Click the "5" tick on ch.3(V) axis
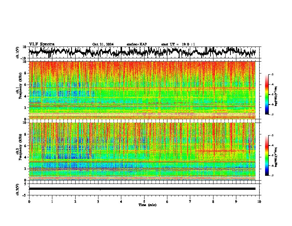 pyautogui.click(x=26, y=184)
